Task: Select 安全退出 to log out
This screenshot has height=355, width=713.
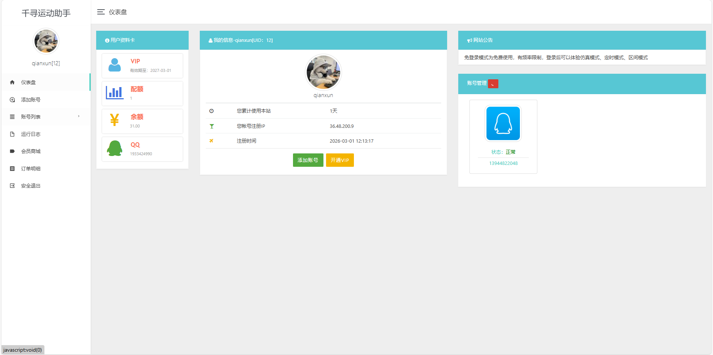Action: pos(30,186)
